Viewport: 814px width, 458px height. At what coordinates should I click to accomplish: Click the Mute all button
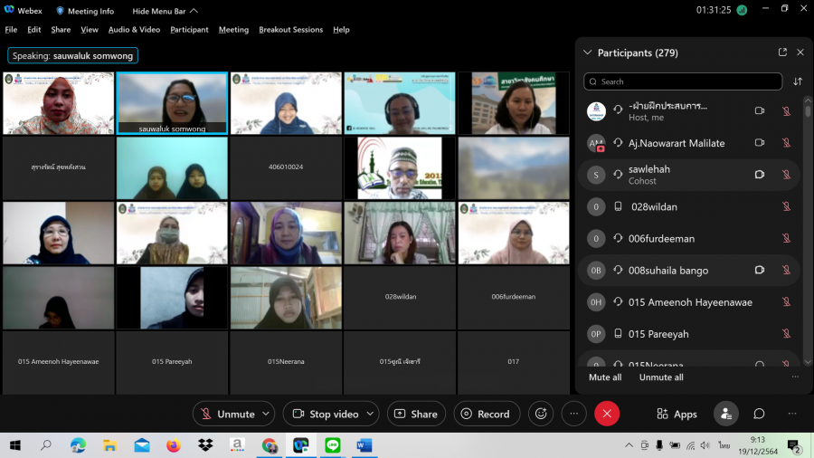[x=605, y=377]
